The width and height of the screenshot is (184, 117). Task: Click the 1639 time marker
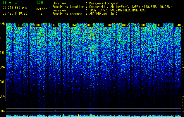point(160,25)
